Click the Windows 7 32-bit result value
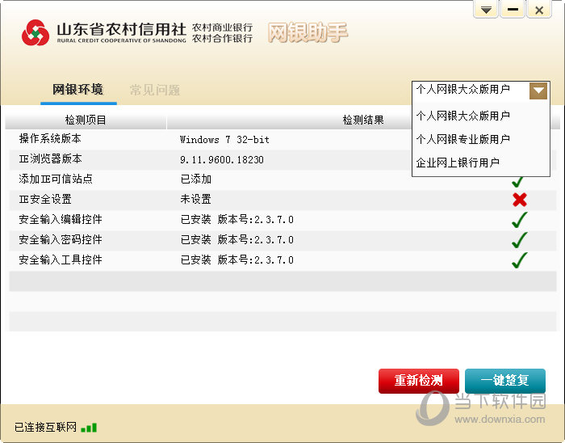The width and height of the screenshot is (565, 443). (225, 140)
